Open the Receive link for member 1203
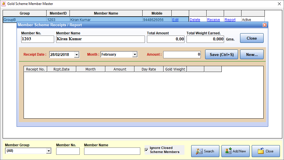 point(213,20)
